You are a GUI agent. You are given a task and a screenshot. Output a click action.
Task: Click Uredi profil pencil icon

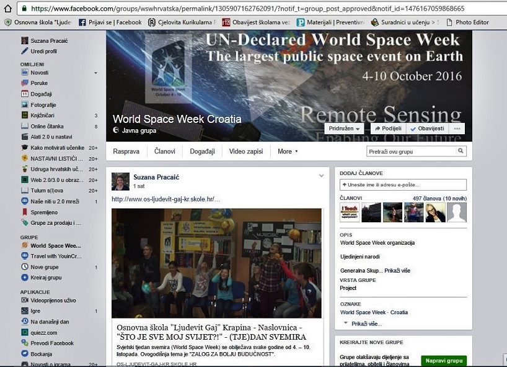25,51
